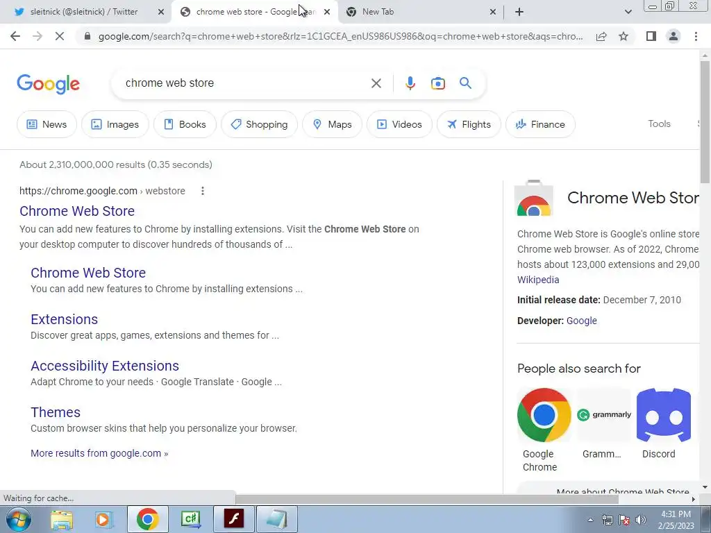Click the vertical page scrollbar
This screenshot has width=711, height=533.
705,122
